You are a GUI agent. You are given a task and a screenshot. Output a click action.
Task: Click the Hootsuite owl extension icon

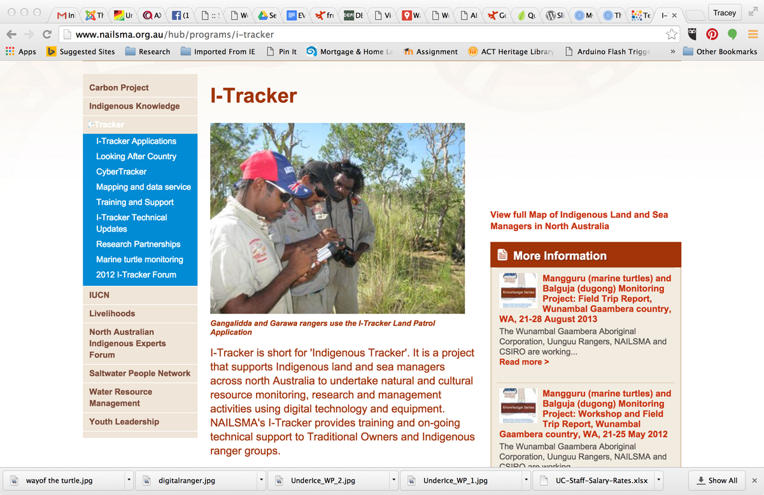tap(692, 34)
